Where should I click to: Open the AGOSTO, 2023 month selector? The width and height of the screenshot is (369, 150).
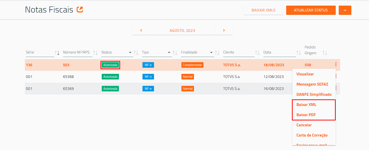182,31
